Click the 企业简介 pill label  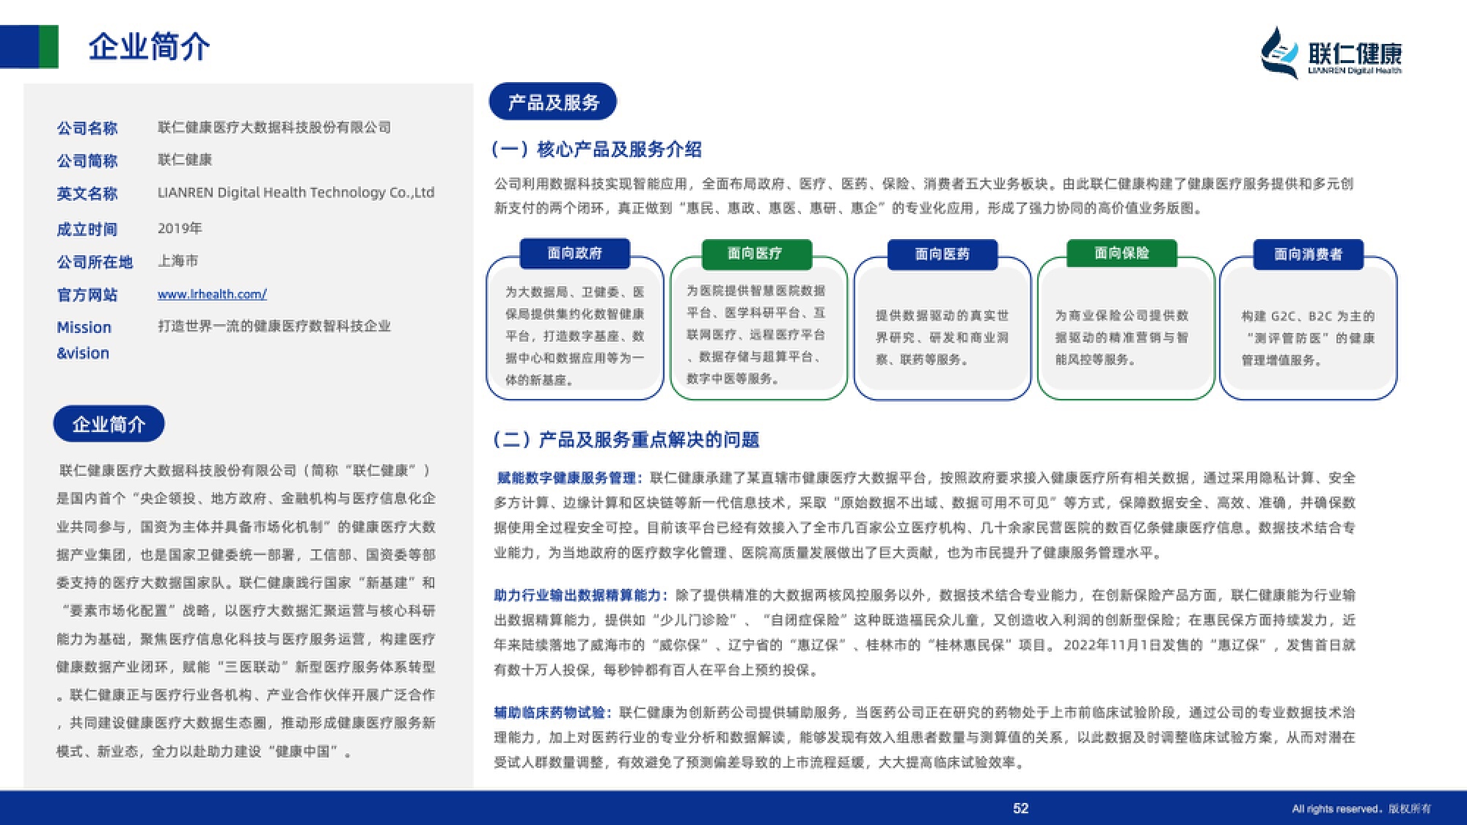click(x=109, y=424)
